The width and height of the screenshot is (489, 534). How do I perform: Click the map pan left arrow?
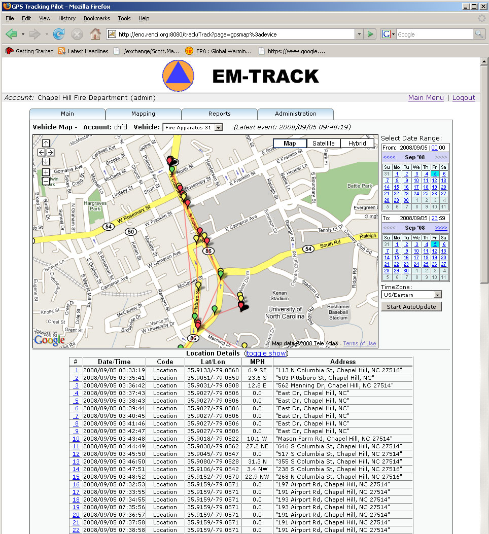[x=42, y=152]
